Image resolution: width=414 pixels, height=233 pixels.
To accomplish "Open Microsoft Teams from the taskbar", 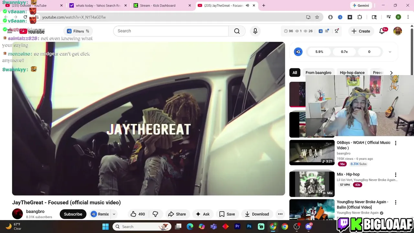I will tap(213, 227).
